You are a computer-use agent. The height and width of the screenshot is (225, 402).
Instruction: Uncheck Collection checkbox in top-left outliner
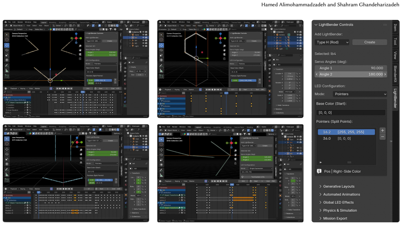140,32
